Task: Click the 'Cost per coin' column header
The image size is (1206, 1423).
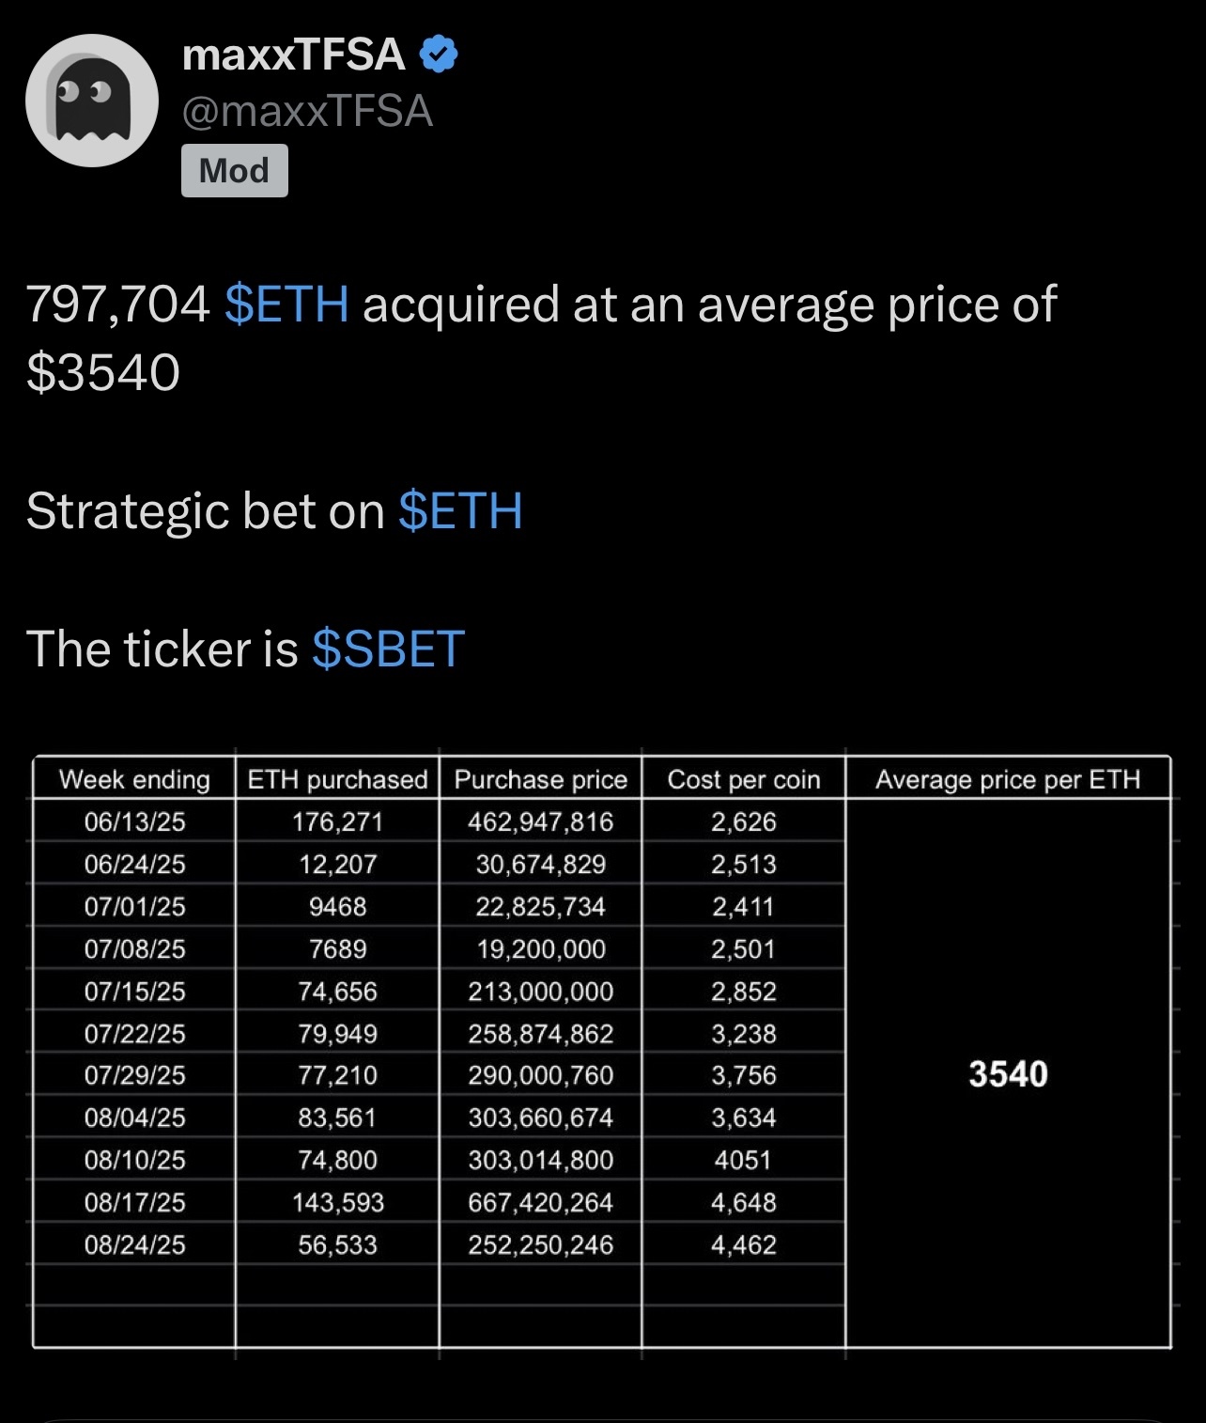Action: 744,779
